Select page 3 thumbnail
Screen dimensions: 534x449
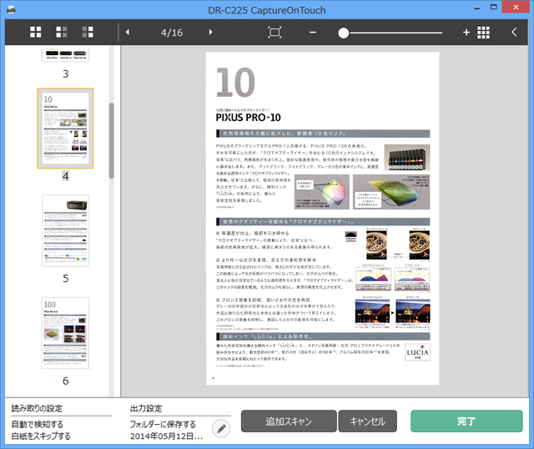pyautogui.click(x=65, y=55)
